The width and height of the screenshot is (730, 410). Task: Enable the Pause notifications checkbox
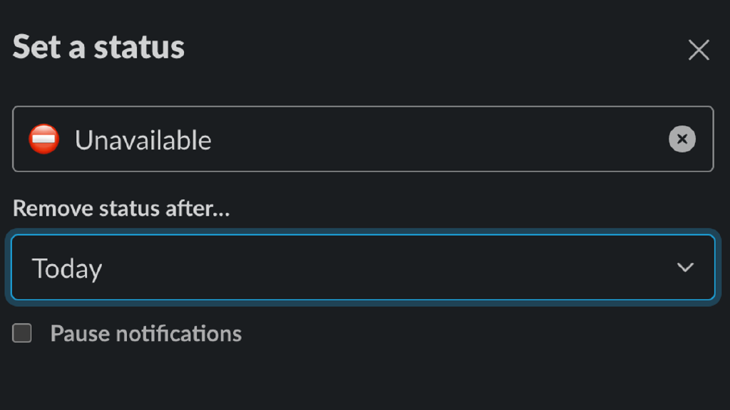pyautogui.click(x=22, y=333)
